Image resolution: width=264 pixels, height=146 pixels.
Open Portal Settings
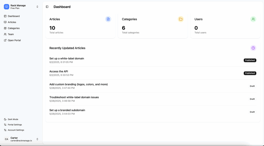(x=15, y=125)
